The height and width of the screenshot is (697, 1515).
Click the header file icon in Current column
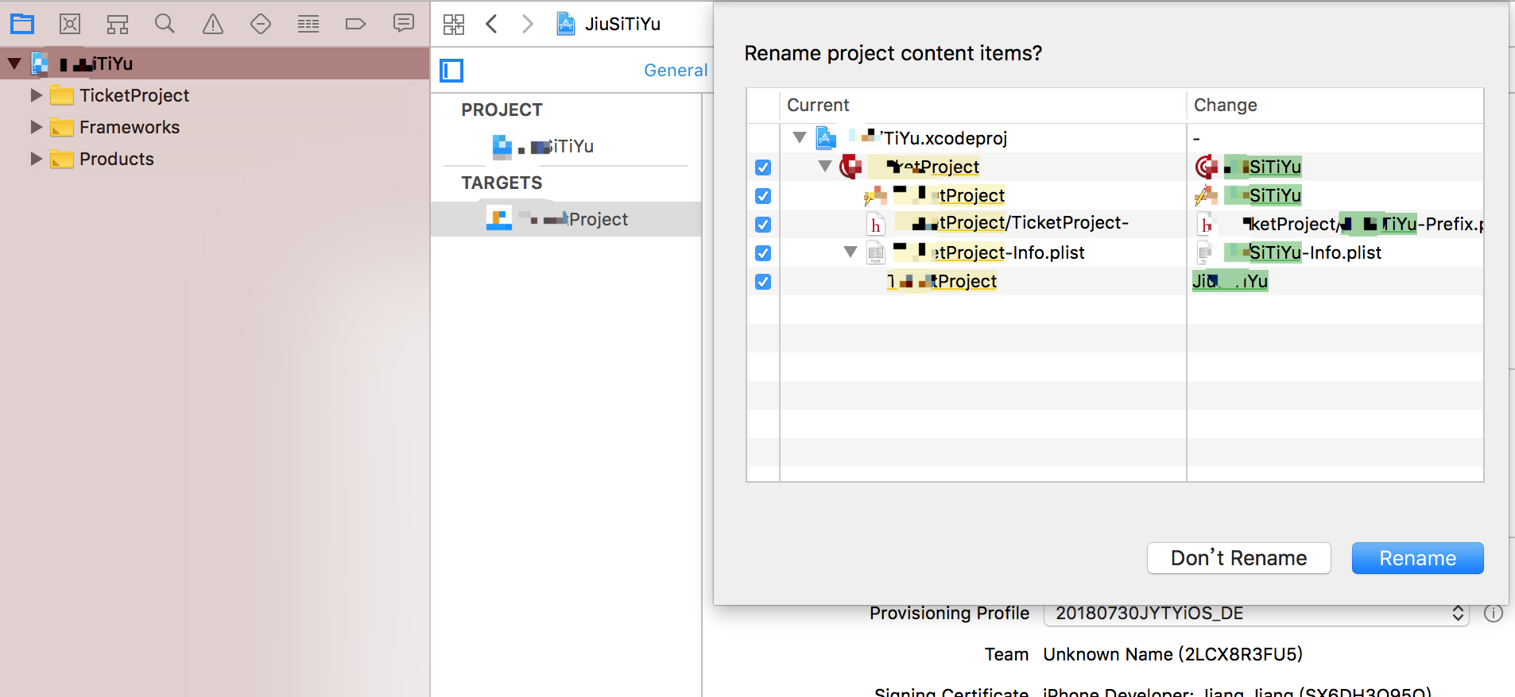876,224
